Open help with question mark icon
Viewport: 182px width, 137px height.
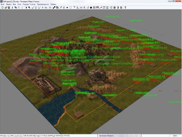tap(125, 8)
